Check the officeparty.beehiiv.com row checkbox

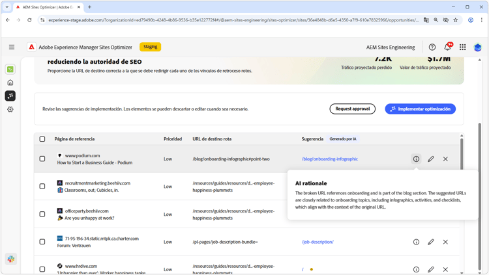(x=42, y=215)
